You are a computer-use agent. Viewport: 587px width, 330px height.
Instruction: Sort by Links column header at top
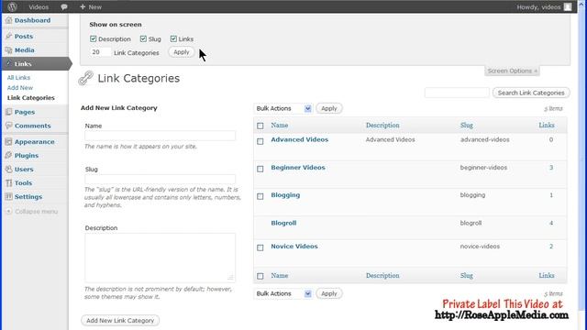547,126
